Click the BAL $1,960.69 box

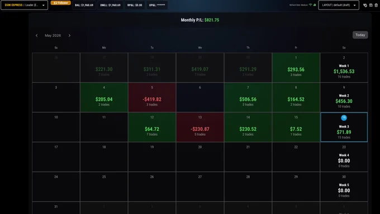coord(84,5)
